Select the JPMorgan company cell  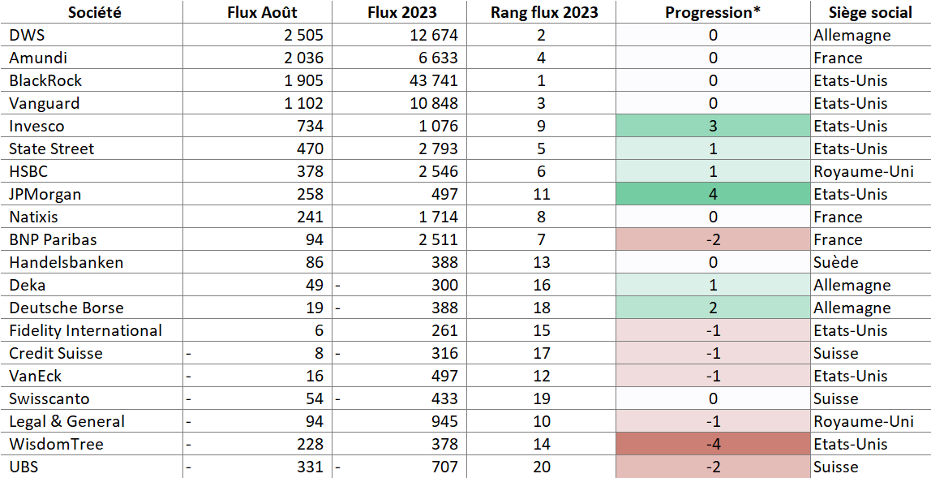click(x=92, y=194)
